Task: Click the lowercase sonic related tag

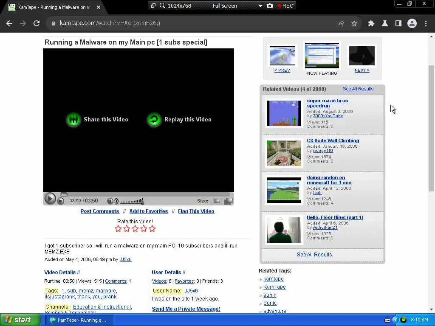Action: [270, 295]
